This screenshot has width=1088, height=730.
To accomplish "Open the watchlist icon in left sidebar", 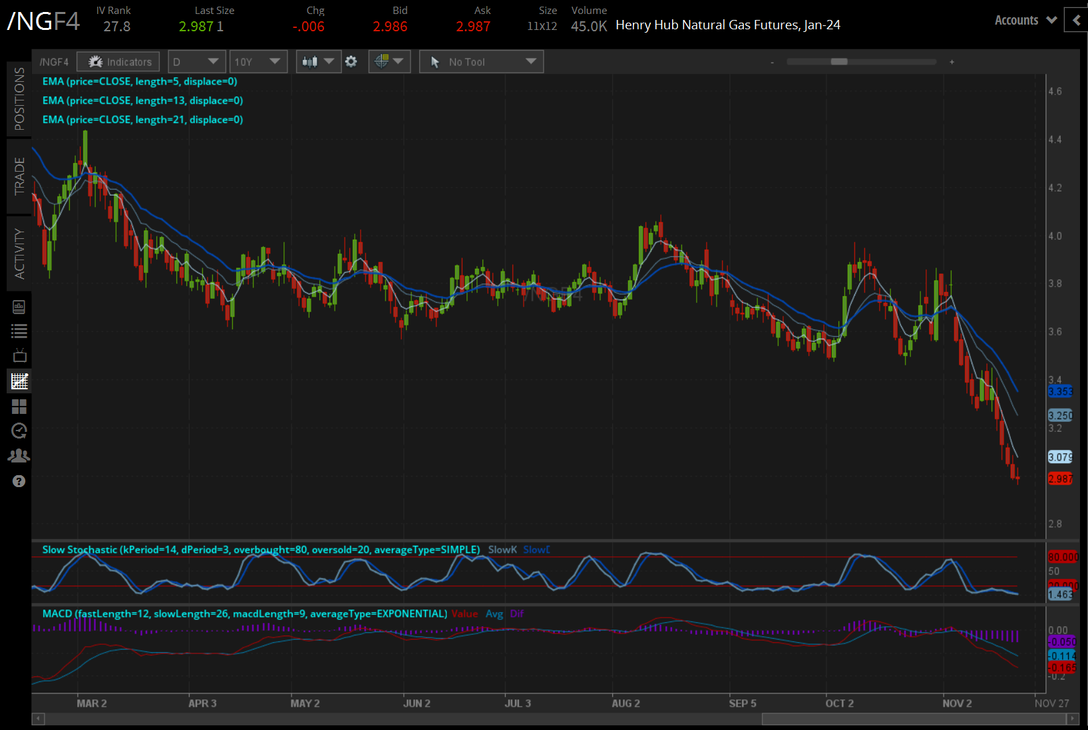I will click(x=19, y=331).
